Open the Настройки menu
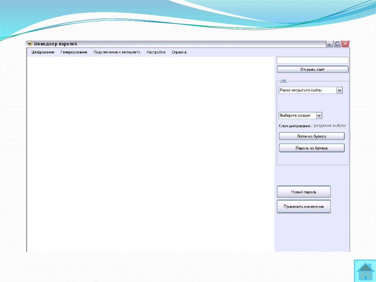The image size is (376, 282). coord(156,52)
